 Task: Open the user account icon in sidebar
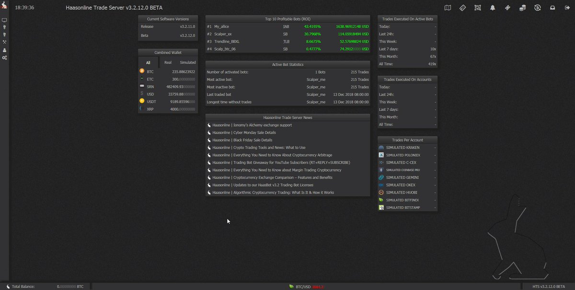click(4, 50)
